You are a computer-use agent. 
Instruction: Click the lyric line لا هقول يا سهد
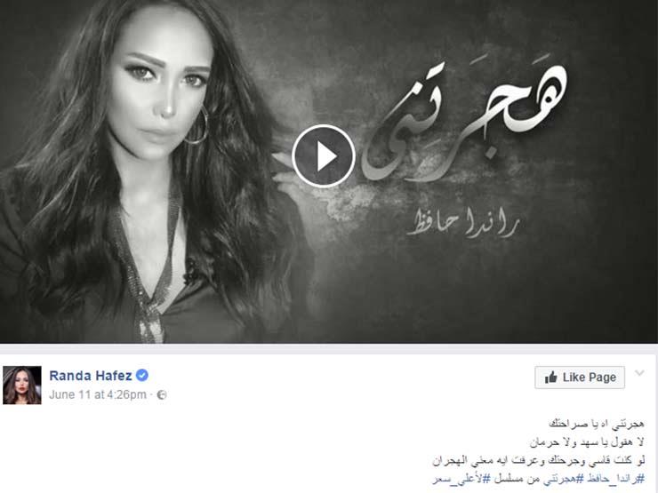[x=587, y=442]
